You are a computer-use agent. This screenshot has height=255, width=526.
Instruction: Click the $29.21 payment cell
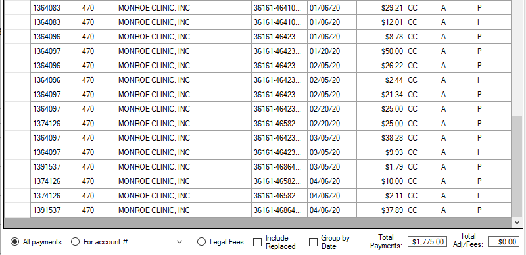(381, 8)
